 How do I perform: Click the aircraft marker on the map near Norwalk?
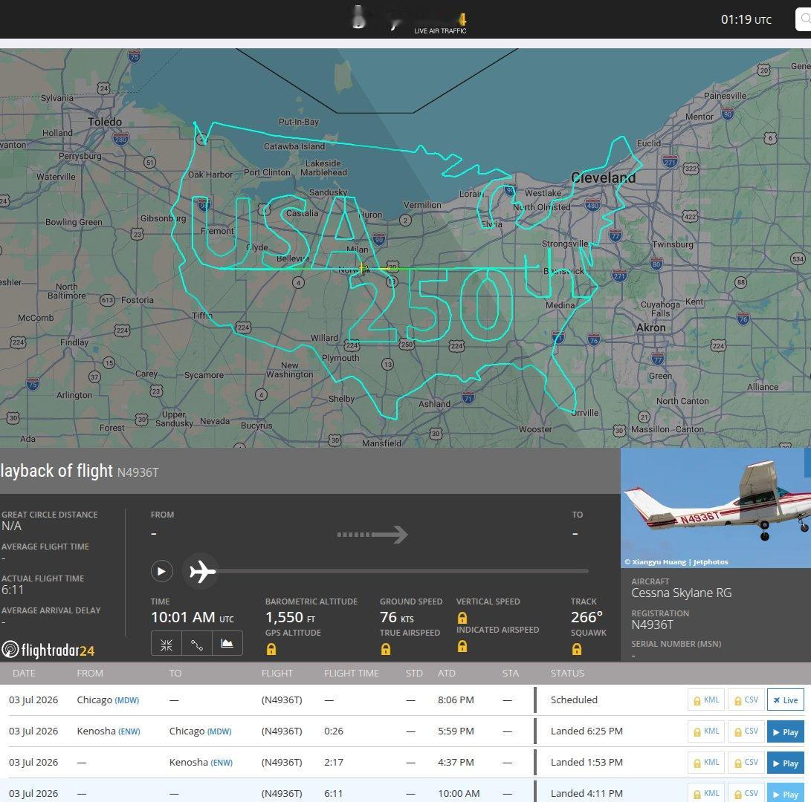pyautogui.click(x=361, y=267)
